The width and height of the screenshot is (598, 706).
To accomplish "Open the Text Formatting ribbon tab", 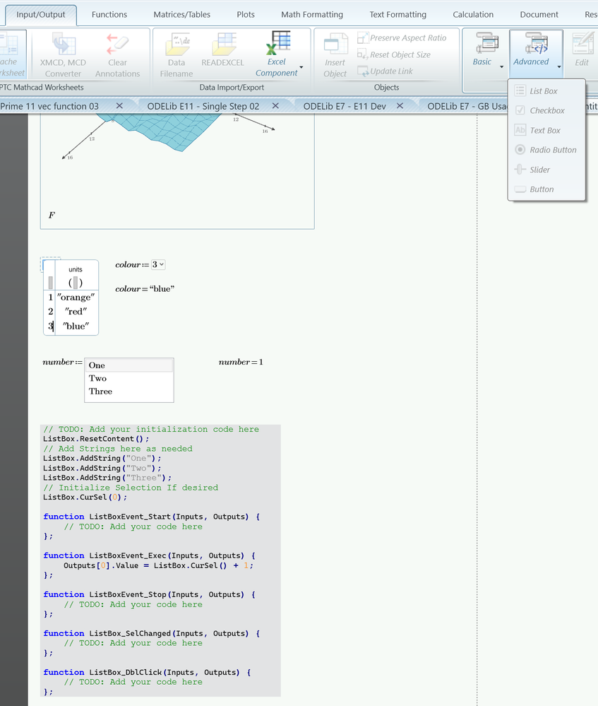I will coord(397,14).
